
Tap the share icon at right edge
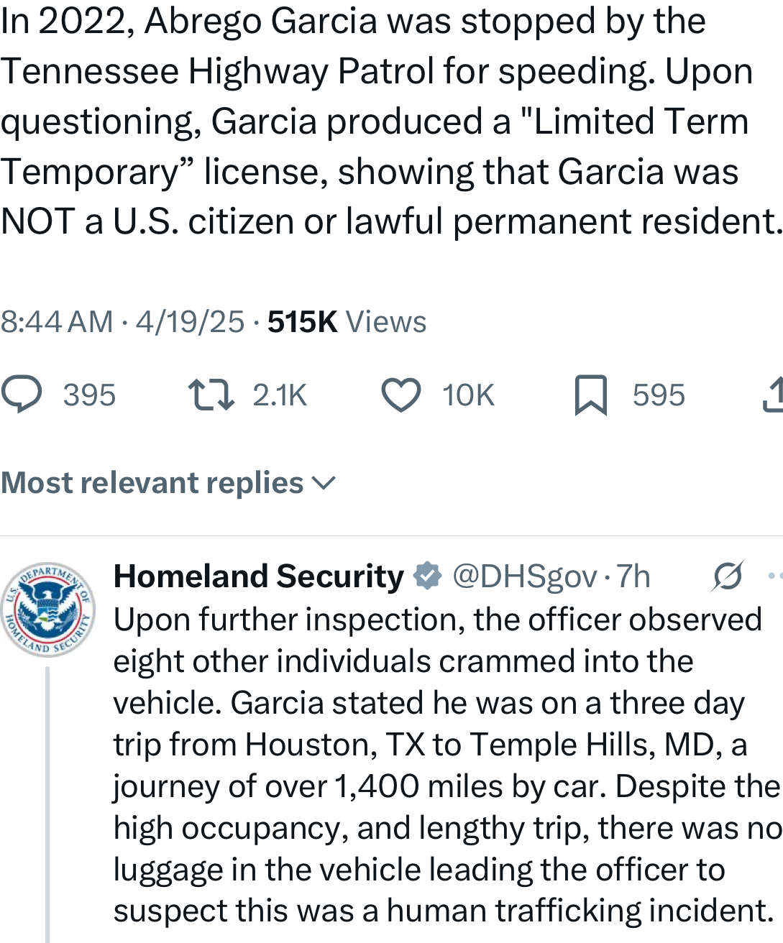click(x=774, y=395)
